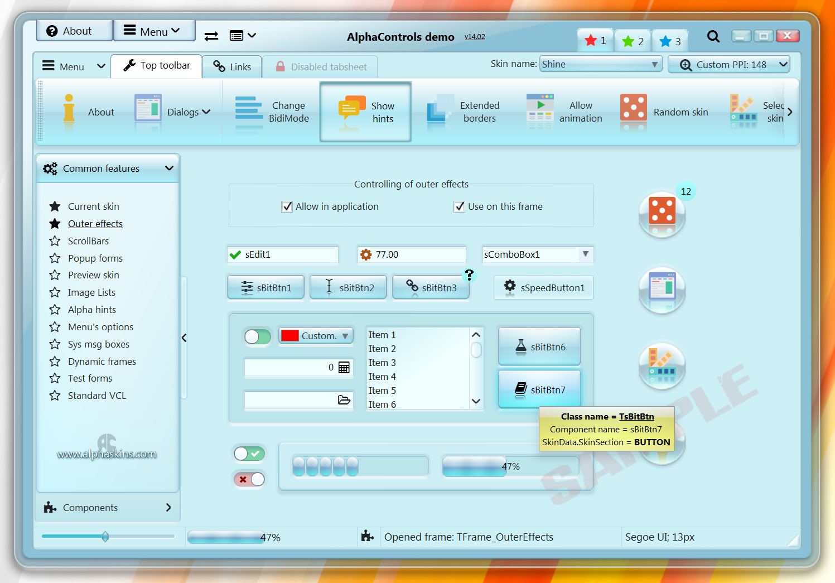The image size is (835, 583).
Task: Select the blue star button 3
Action: (670, 41)
